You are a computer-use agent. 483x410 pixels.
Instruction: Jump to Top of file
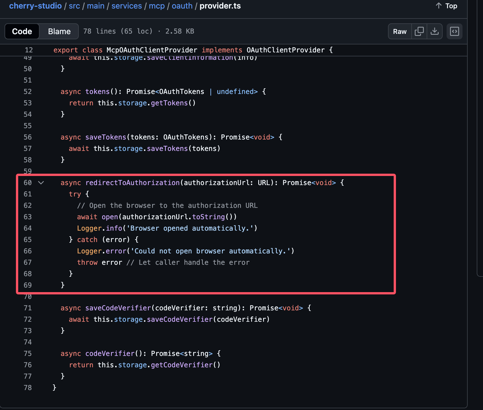pos(447,6)
